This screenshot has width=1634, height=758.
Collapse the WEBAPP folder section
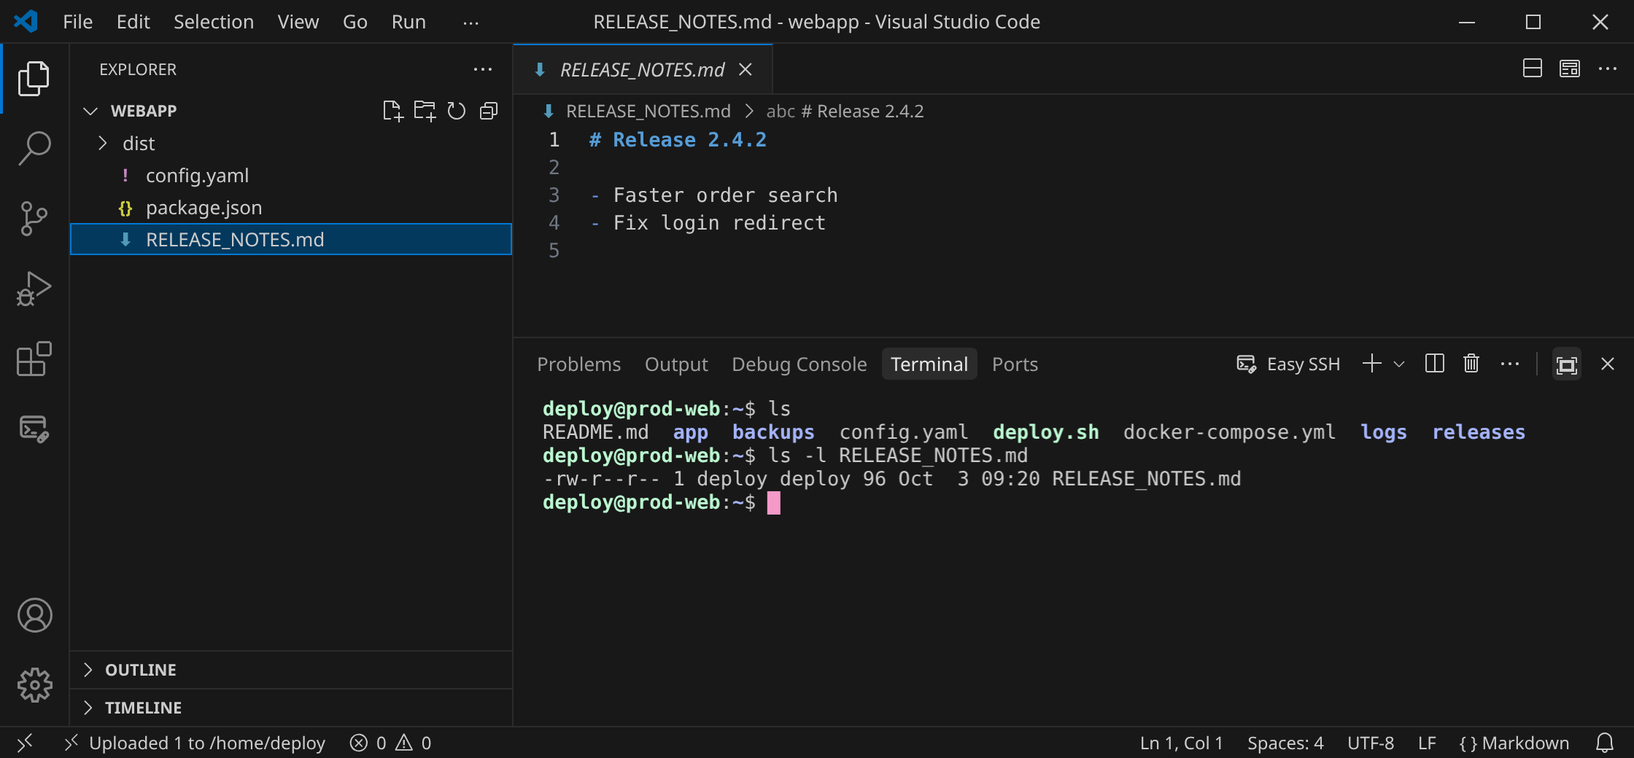point(90,111)
